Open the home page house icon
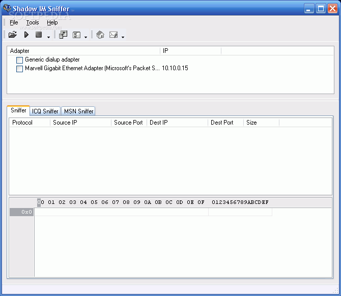 point(100,35)
